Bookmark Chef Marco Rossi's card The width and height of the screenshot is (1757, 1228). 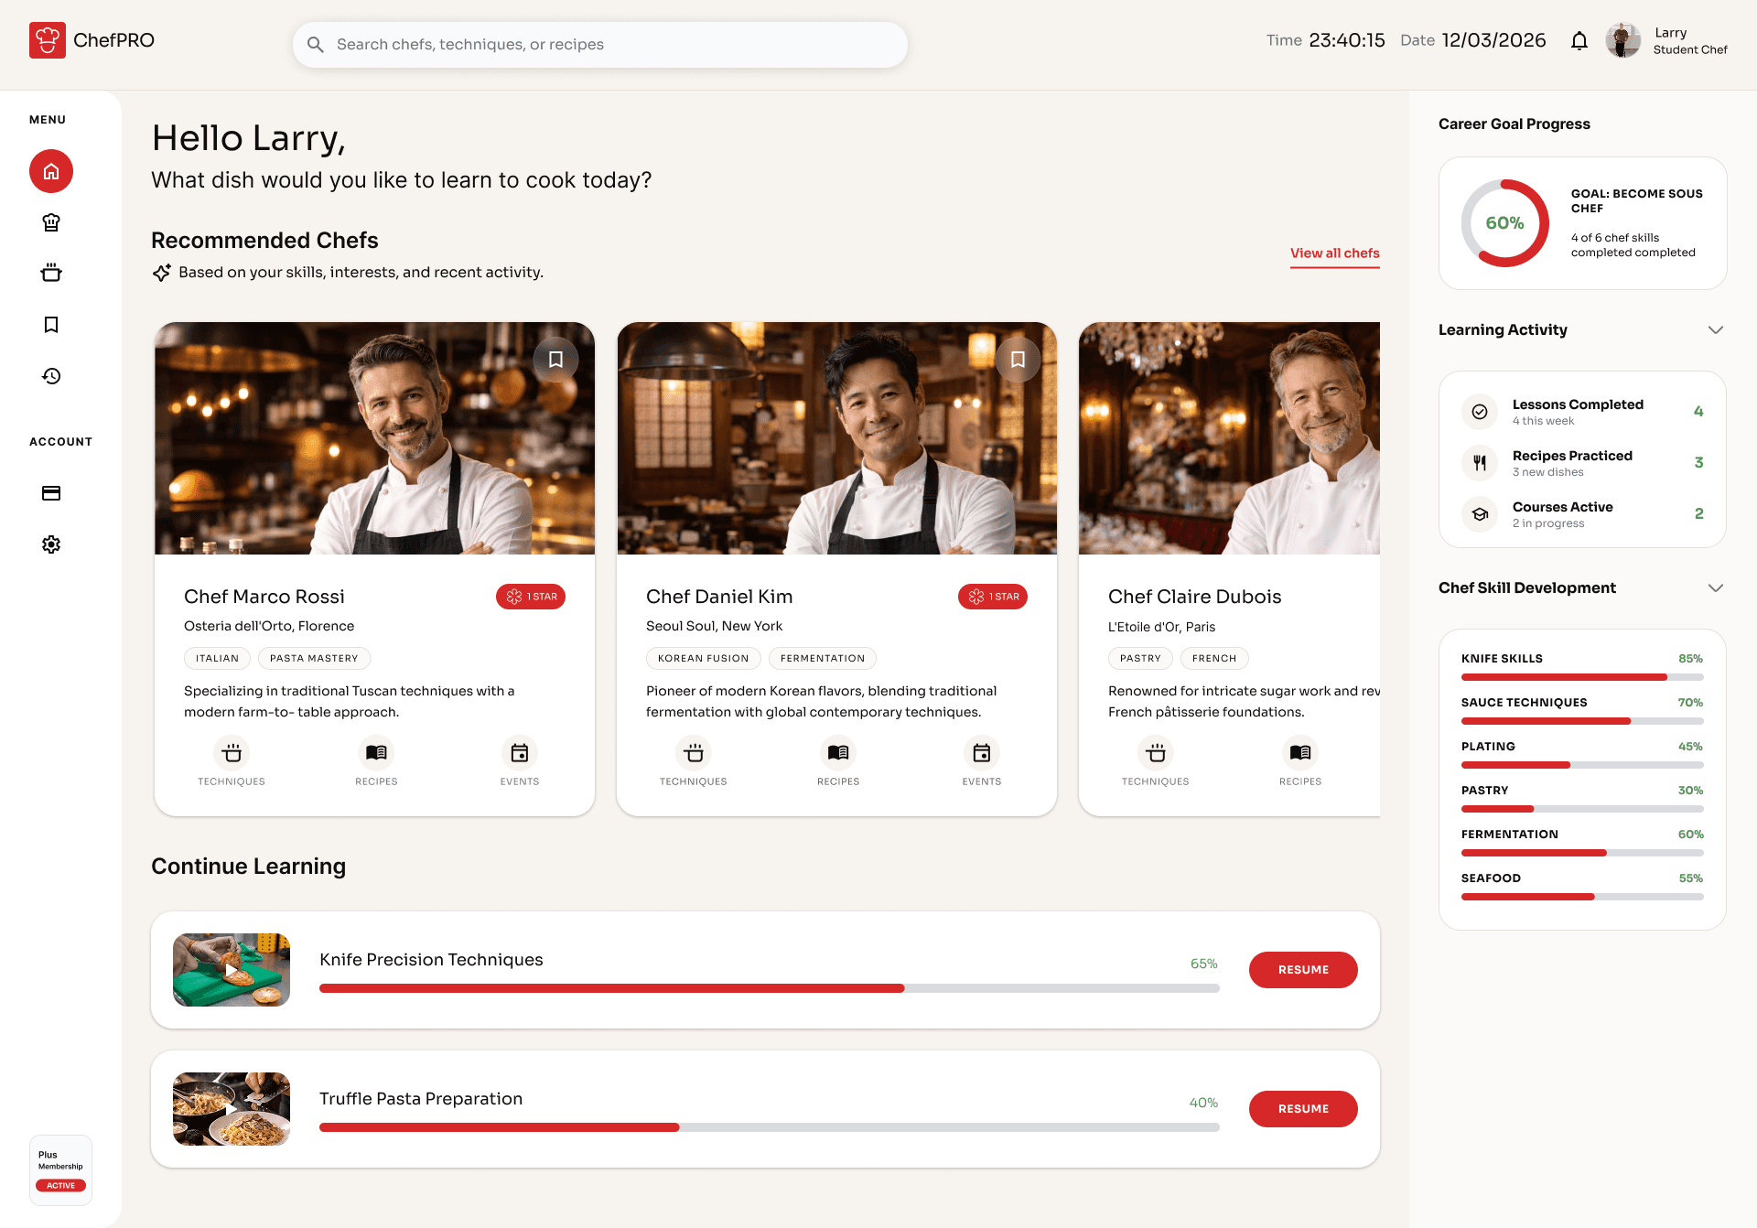pos(555,360)
